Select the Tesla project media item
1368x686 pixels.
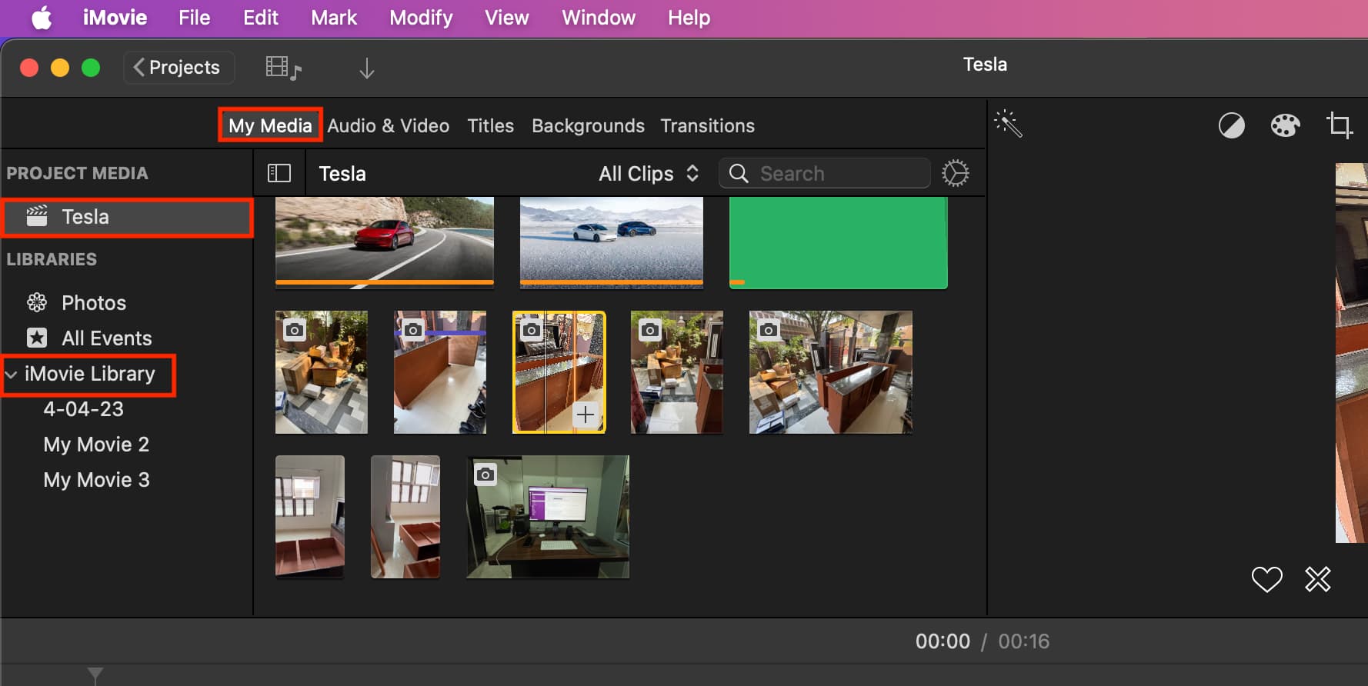pos(128,217)
